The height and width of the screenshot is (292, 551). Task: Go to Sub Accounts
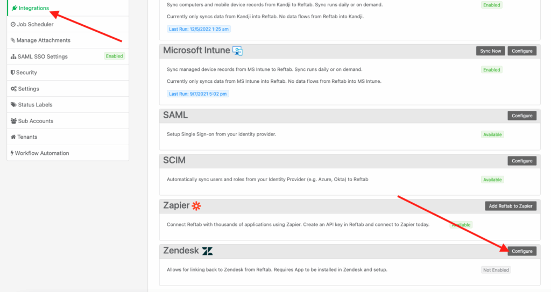[x=68, y=121]
